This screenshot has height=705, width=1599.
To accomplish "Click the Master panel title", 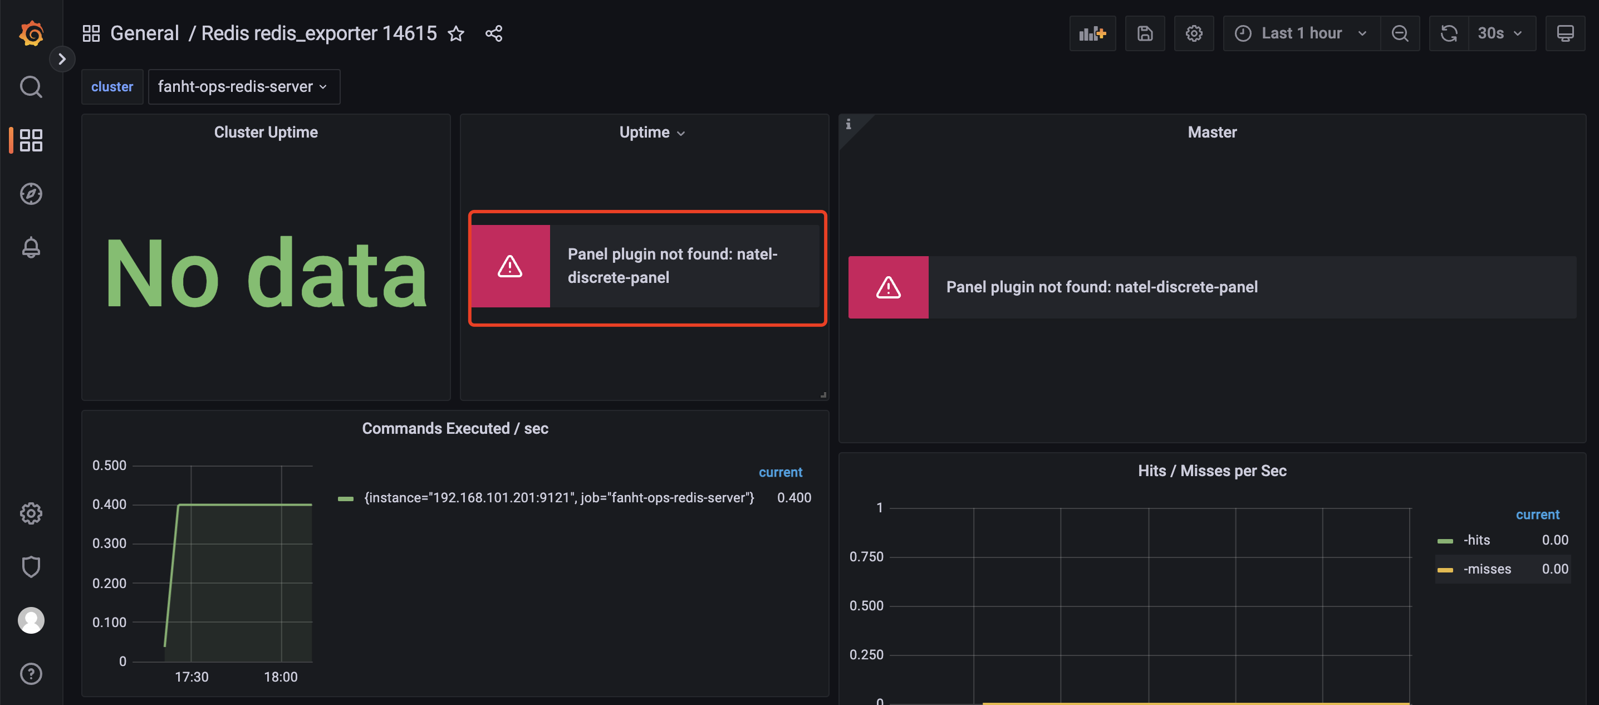I will (1212, 132).
